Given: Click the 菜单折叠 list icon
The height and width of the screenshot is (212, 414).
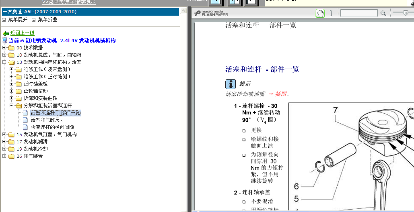Looking at the screenshot, I should (33, 20).
